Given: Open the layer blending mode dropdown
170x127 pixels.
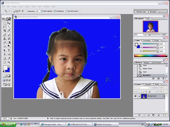Looking at the screenshot, I should pos(142,88).
